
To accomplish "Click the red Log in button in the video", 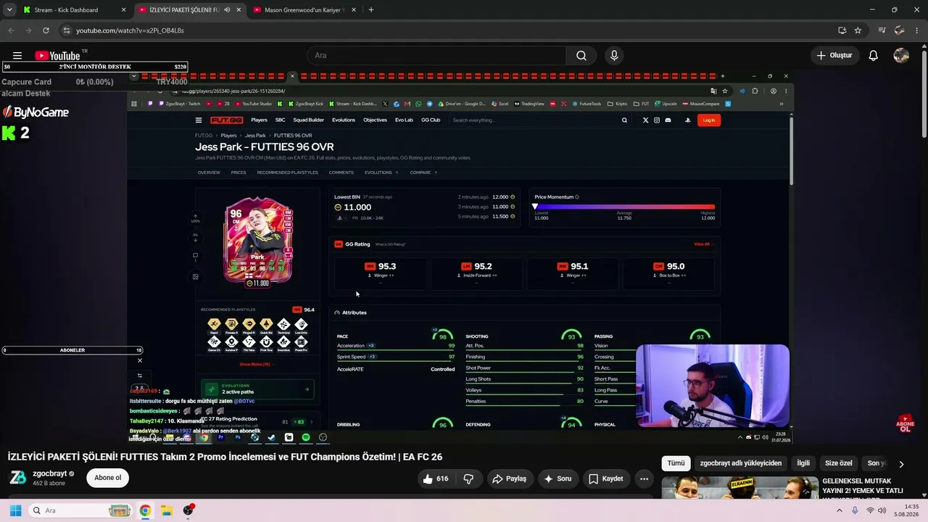I will pos(709,120).
